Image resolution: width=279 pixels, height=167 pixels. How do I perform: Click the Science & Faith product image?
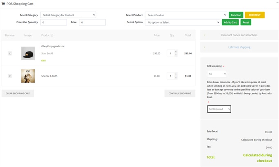click(28, 76)
